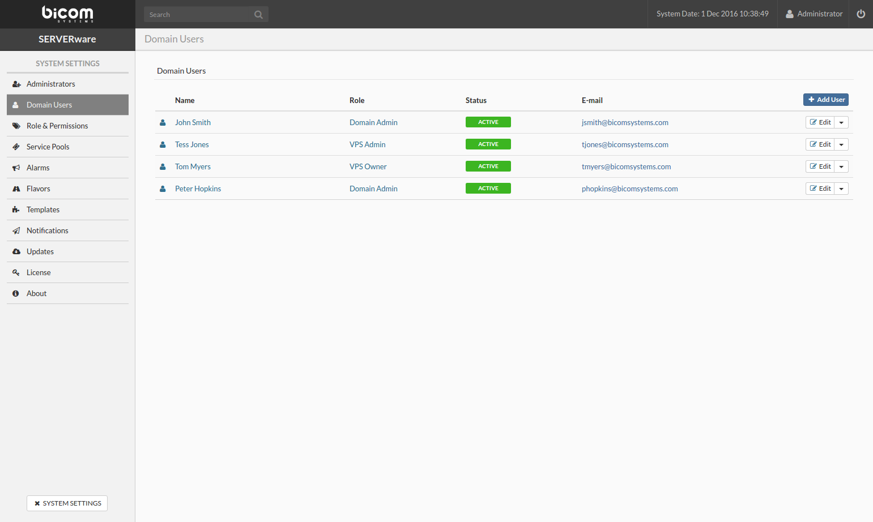Click the search magnifier icon
Image resolution: width=873 pixels, height=522 pixels.
pos(258,14)
